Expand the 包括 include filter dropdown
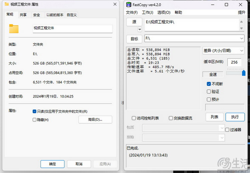Screen dimensions: 250x173 pos(222,128)
